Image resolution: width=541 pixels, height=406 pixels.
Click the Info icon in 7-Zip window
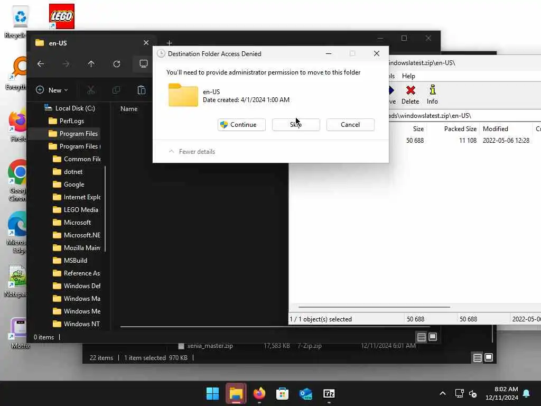(x=432, y=95)
